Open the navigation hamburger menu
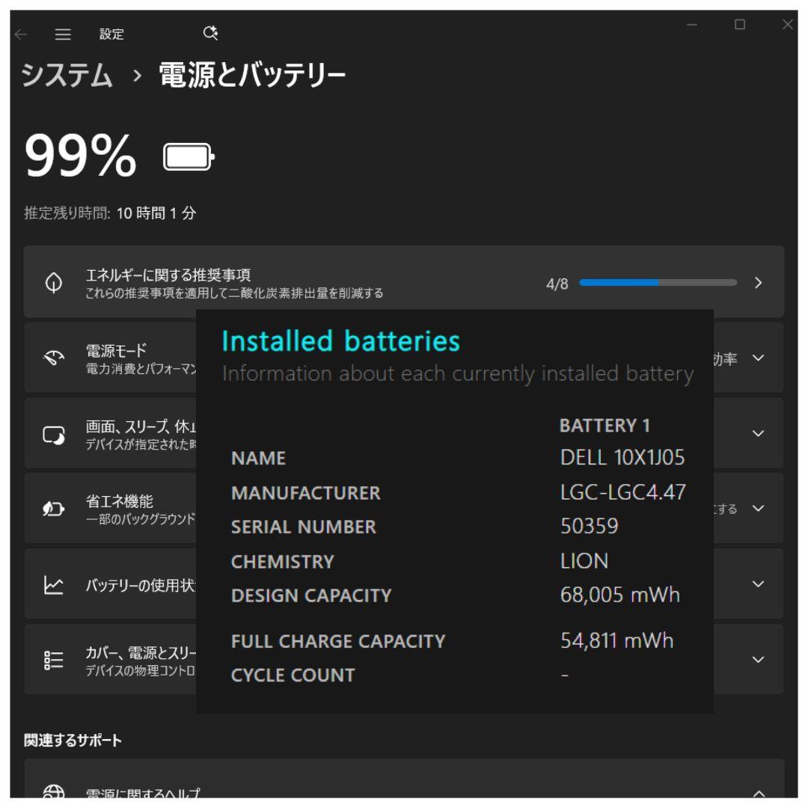The height and width of the screenshot is (808, 808). coord(64,34)
